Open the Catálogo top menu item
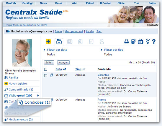Image resolution: width=162 pixels, height=126 pixels. pos(28,3)
